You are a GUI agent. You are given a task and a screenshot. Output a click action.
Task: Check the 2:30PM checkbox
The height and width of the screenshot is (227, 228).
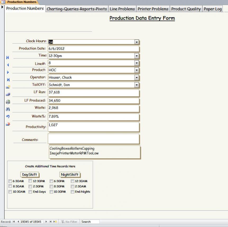tap(30, 186)
